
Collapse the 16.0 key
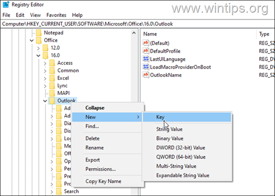(x=39, y=56)
